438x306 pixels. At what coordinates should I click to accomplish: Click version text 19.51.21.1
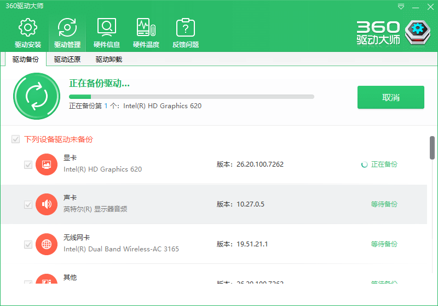252,244
